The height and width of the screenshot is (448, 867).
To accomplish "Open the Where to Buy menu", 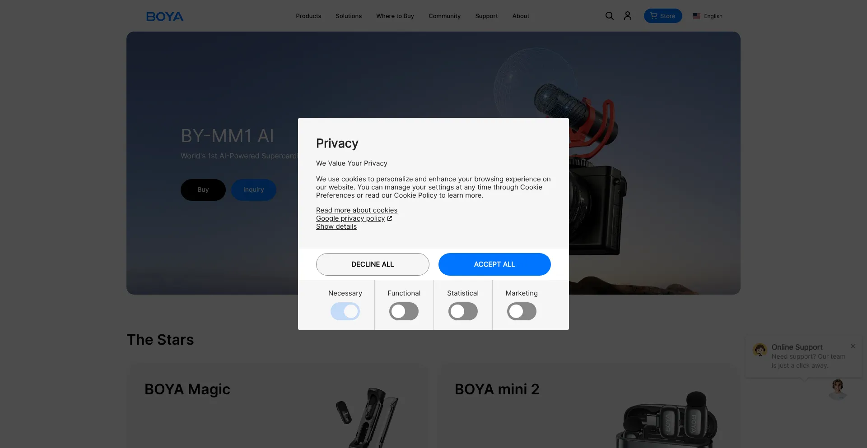I will point(395,16).
